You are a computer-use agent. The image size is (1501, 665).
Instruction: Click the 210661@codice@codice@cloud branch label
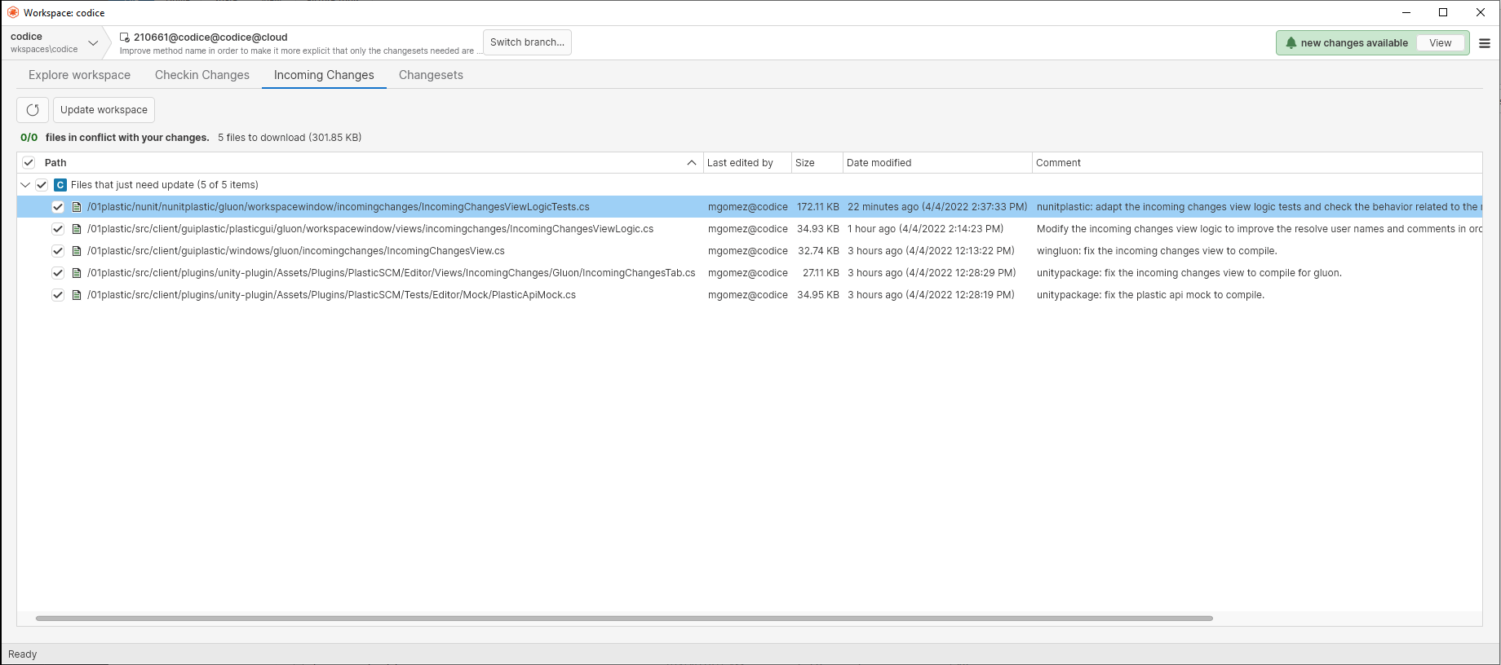(x=210, y=37)
